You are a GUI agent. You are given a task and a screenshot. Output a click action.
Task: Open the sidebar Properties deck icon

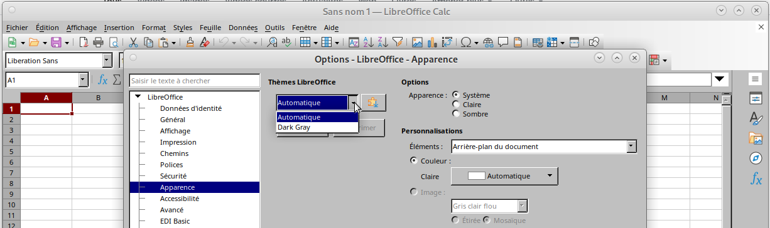pos(756,98)
